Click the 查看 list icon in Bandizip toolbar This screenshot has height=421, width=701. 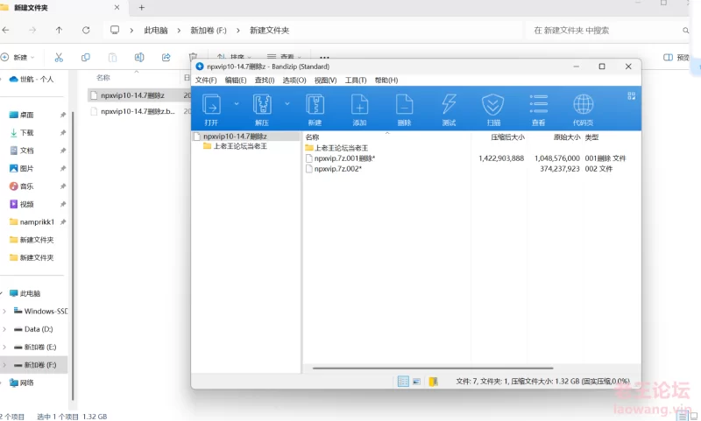(538, 104)
